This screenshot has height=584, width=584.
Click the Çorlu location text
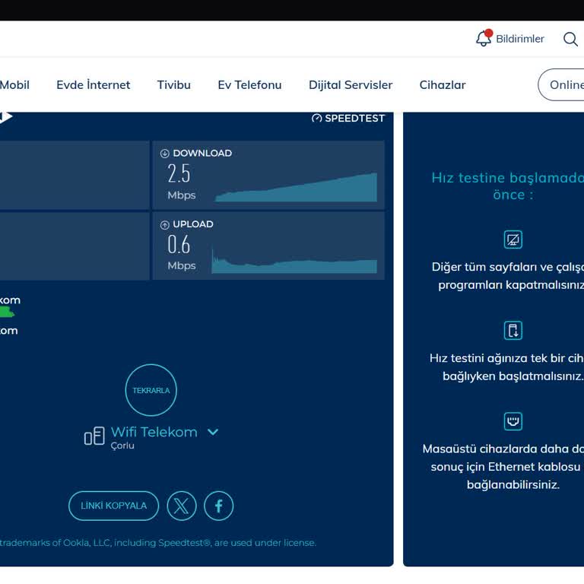point(122,446)
